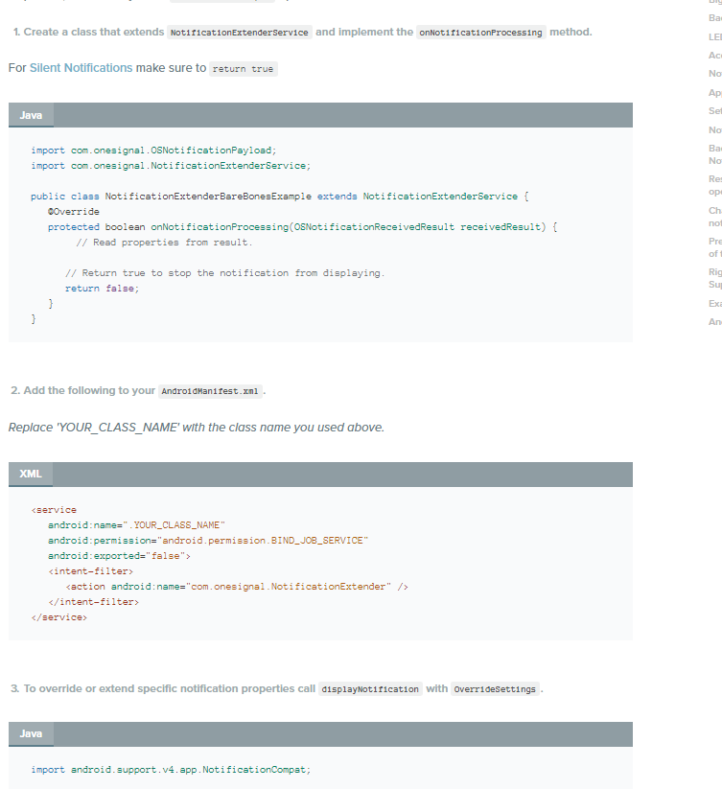Image resolution: width=722 pixels, height=789 pixels.
Task: Select the Java tab on the bottom code block
Action: point(30,733)
